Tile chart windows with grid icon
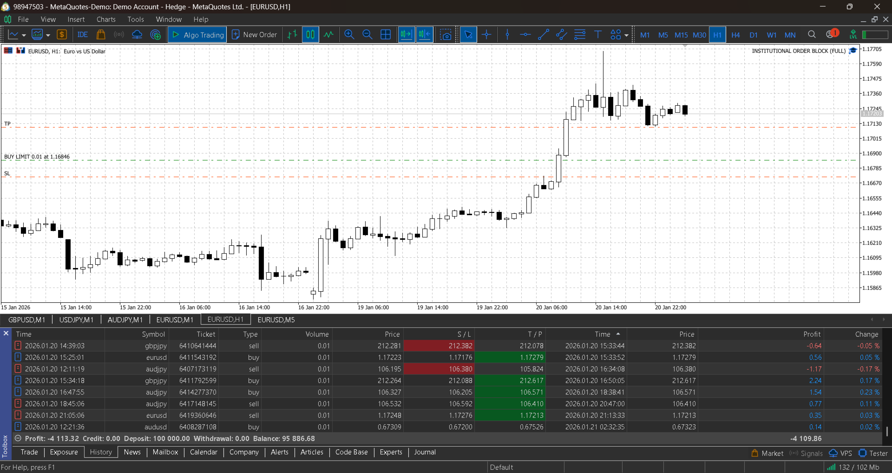Image resolution: width=892 pixels, height=473 pixels. click(386, 35)
